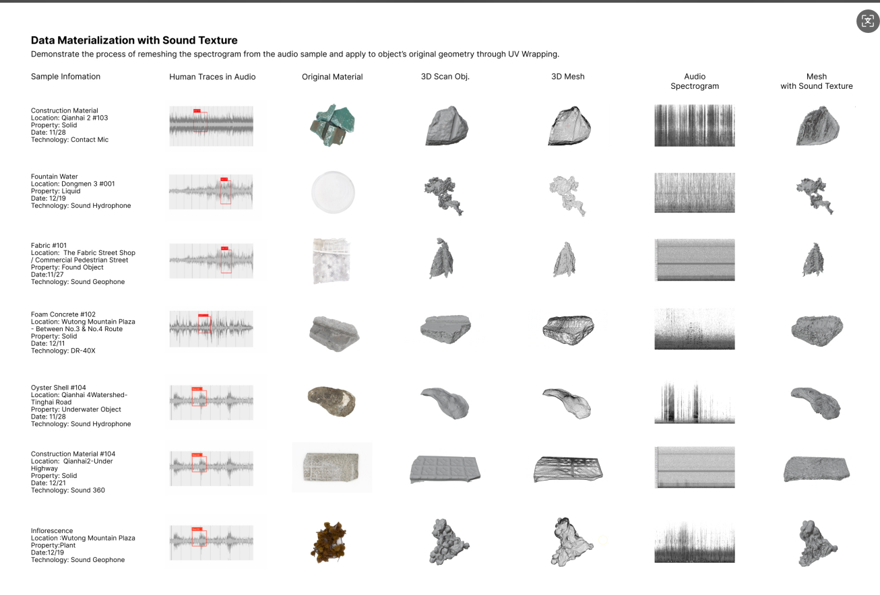Image resolution: width=880 pixels, height=595 pixels.
Task: Select the Inflorescence mesh with sound texture
Action: click(x=816, y=542)
